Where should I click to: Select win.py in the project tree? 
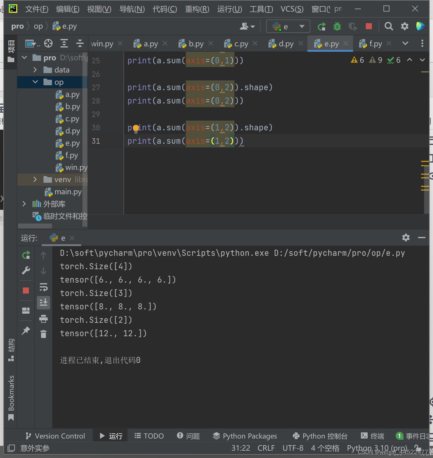[x=72, y=167]
